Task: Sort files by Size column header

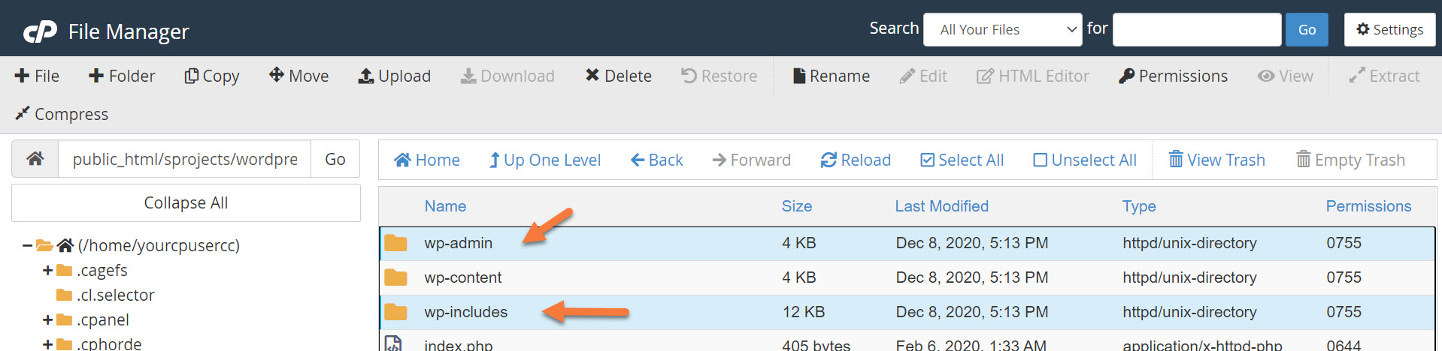Action: (x=796, y=206)
